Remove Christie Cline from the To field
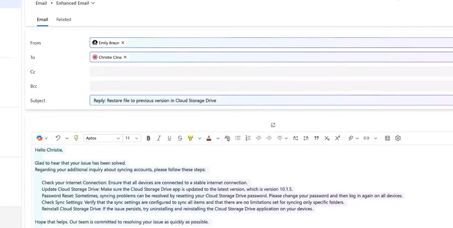 [125, 57]
